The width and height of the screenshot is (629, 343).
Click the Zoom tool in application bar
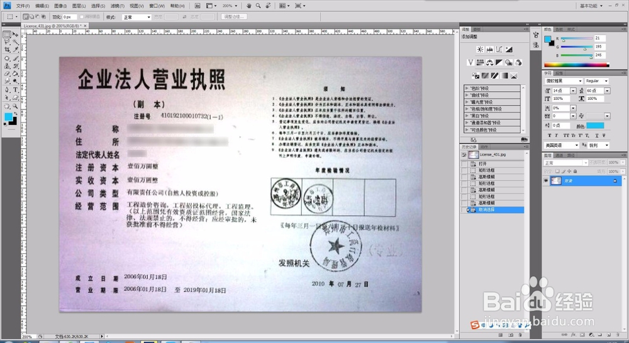(259, 6)
